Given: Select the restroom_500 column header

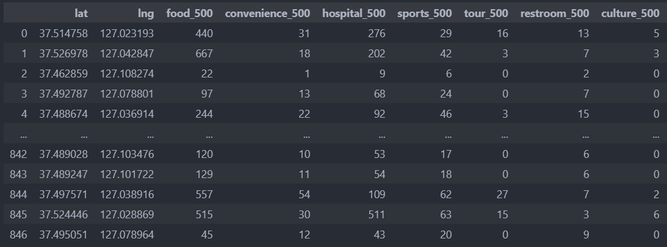Looking at the screenshot, I should pyautogui.click(x=555, y=13).
